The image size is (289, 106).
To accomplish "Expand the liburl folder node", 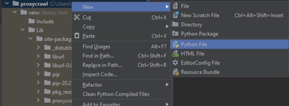I will 38,56.
